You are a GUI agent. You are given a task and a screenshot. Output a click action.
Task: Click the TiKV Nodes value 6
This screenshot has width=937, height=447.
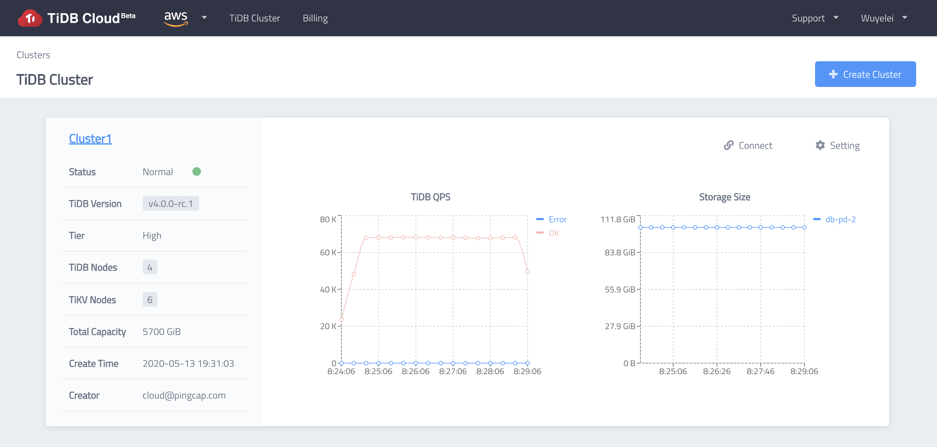(150, 299)
